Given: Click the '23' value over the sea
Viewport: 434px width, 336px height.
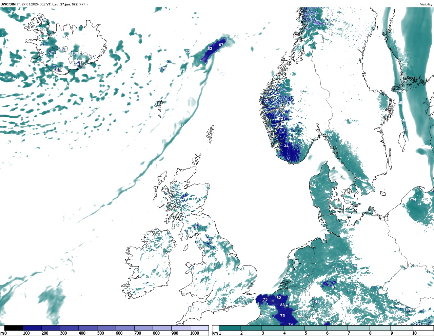Looking at the screenshot, I should click(x=188, y=52).
